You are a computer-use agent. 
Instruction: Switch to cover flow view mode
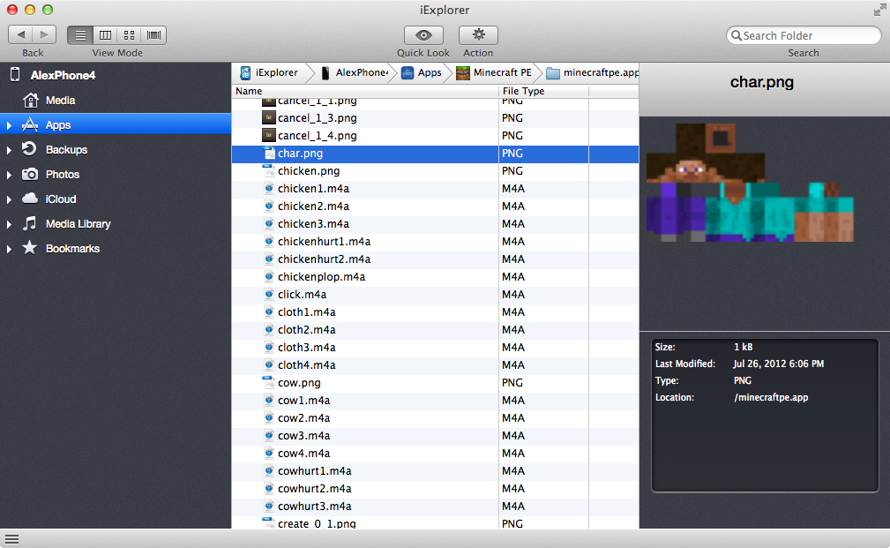(154, 35)
